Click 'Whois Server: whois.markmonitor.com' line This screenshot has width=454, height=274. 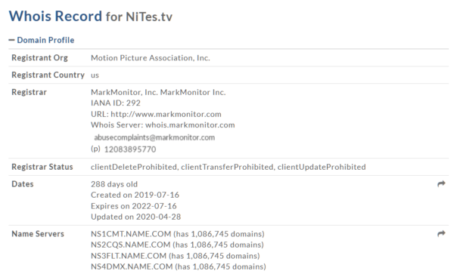coord(163,125)
